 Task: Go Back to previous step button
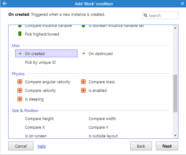click(141, 146)
